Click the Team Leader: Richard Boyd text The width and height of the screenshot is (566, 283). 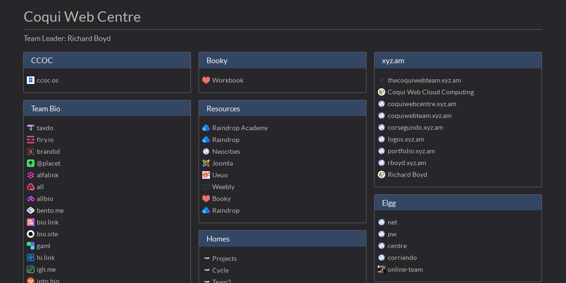pyautogui.click(x=67, y=38)
